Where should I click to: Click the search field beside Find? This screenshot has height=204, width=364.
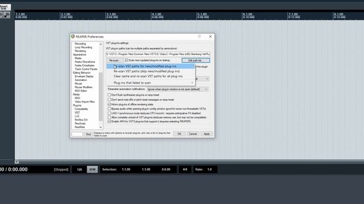(x=77, y=134)
